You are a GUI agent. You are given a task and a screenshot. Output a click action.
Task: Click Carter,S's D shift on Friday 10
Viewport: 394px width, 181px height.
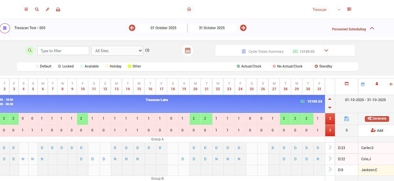click(x=82, y=148)
